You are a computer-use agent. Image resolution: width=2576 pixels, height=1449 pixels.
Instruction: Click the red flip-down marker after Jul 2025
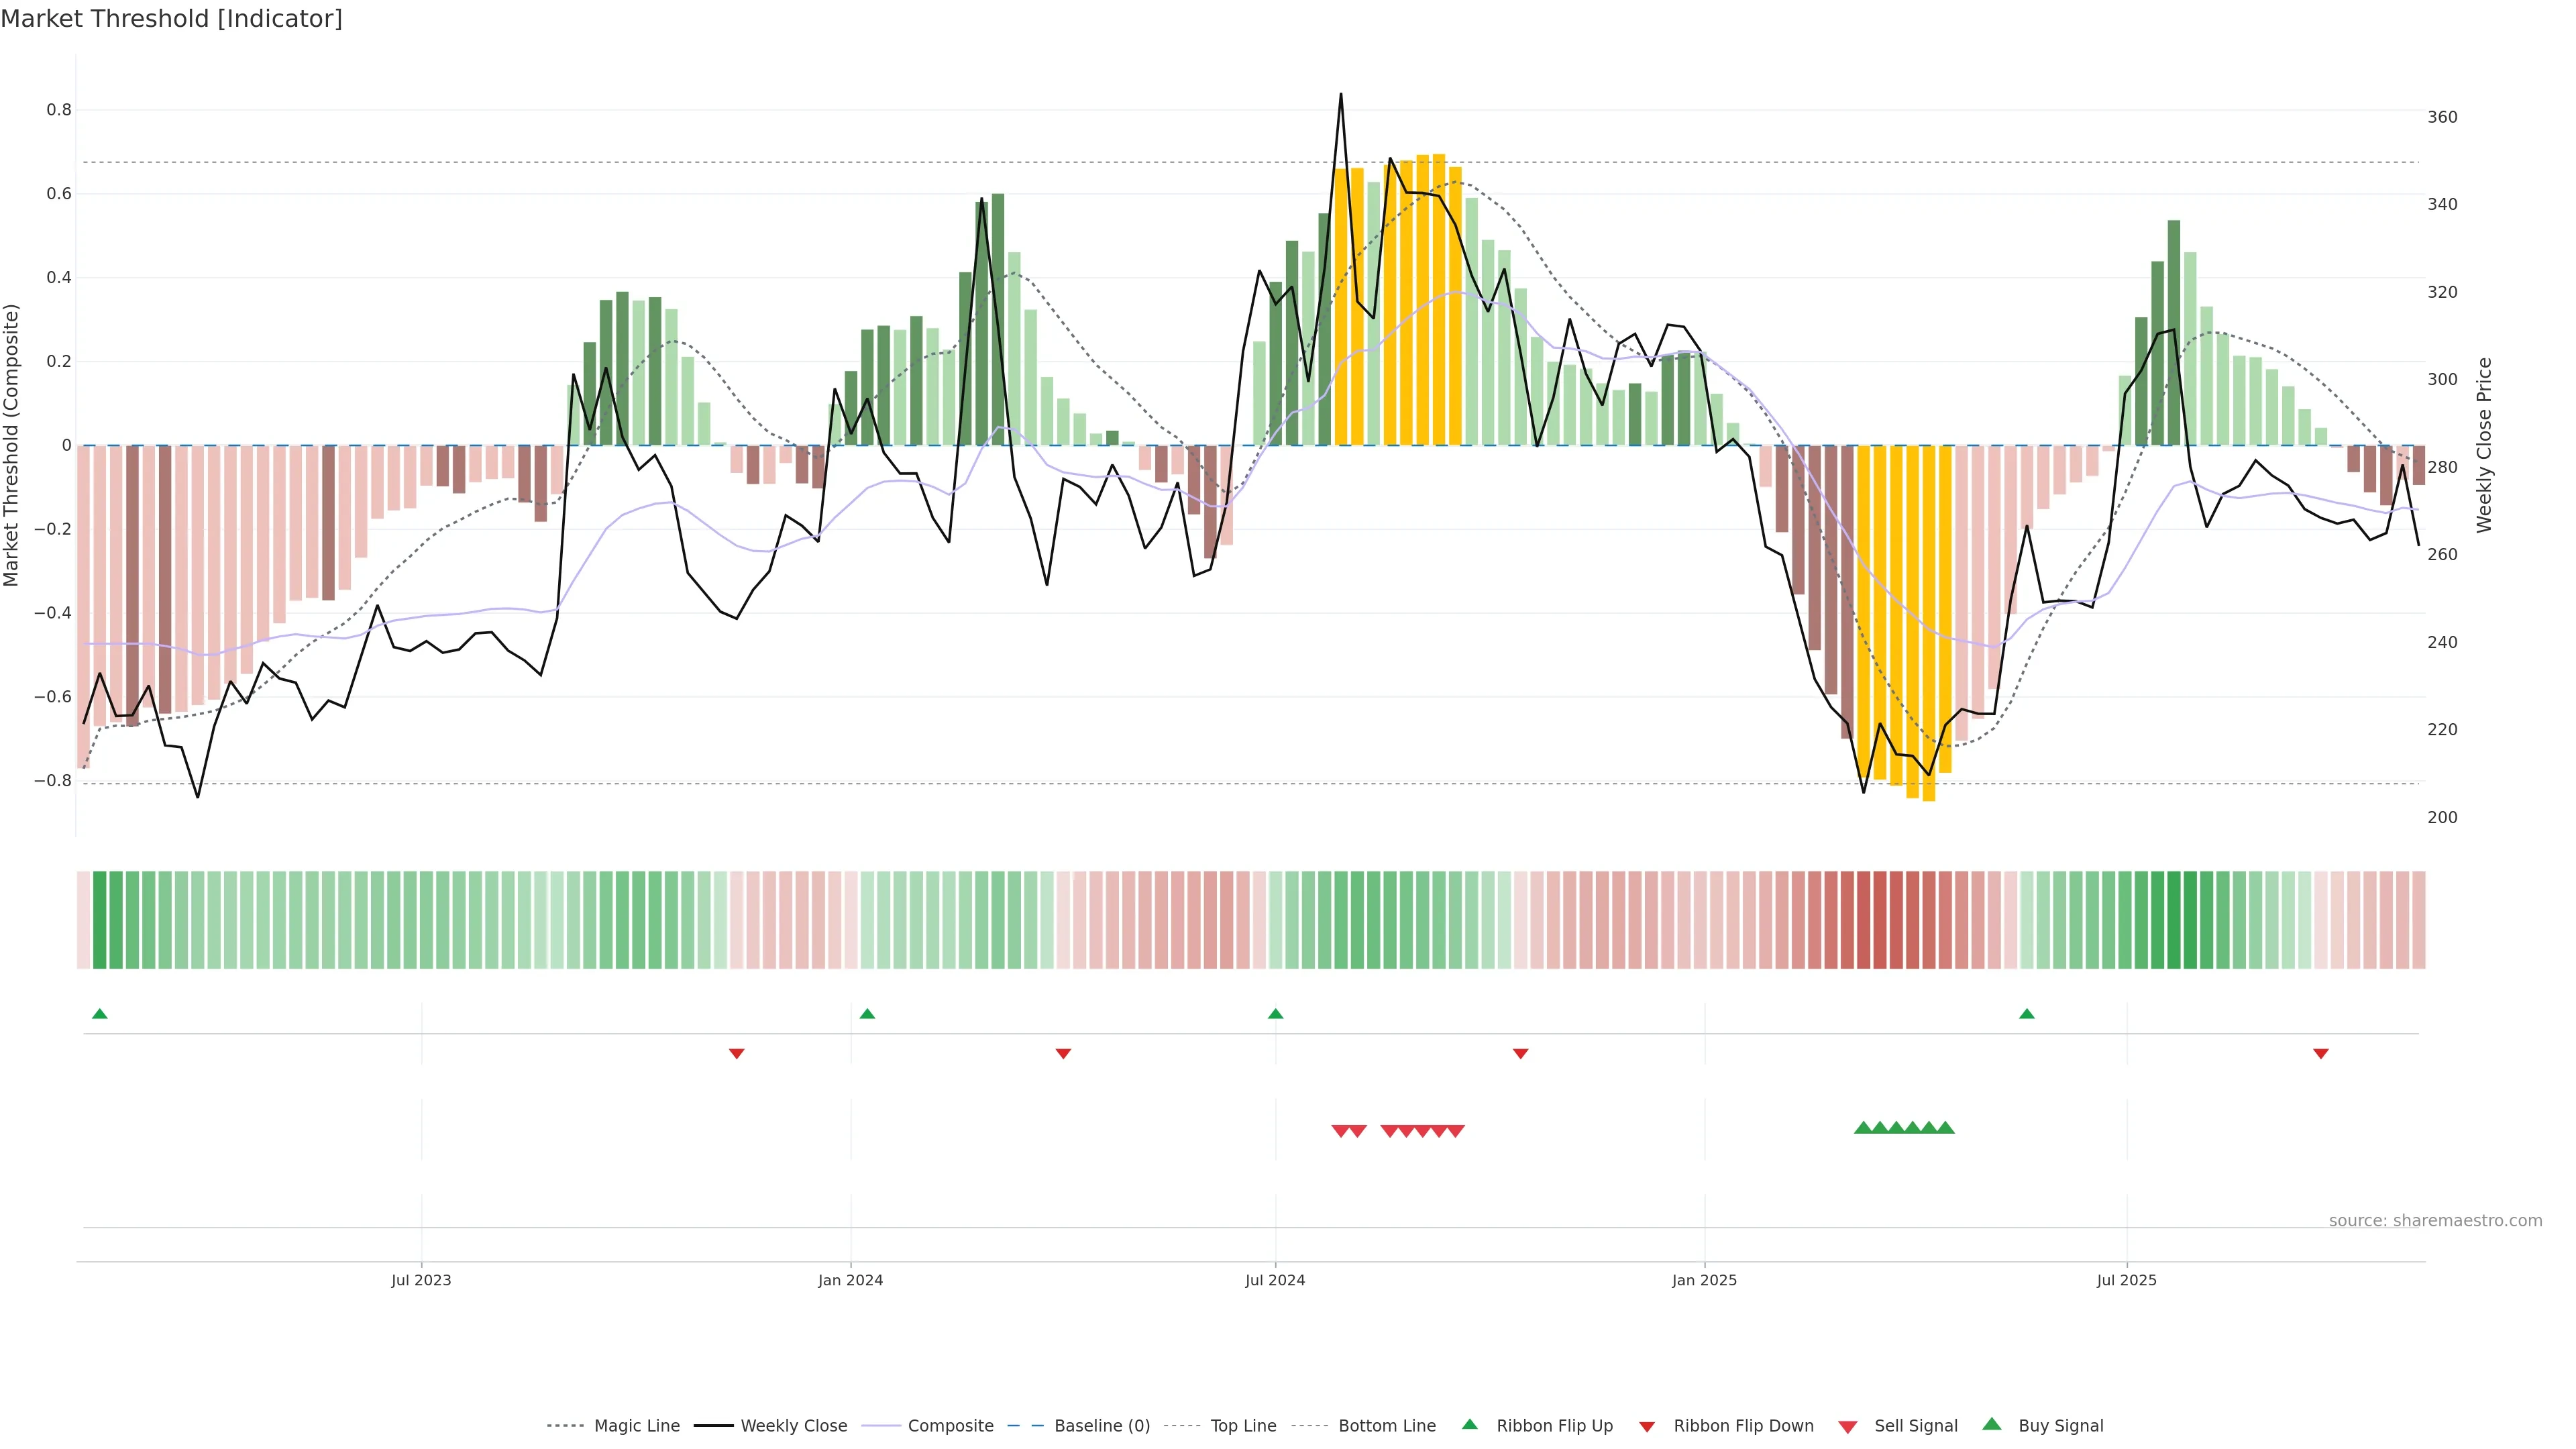click(x=2321, y=1054)
